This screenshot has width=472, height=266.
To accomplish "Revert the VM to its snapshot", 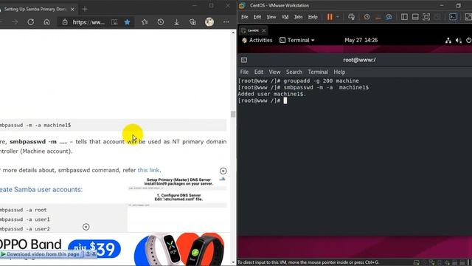I will [x=378, y=17].
